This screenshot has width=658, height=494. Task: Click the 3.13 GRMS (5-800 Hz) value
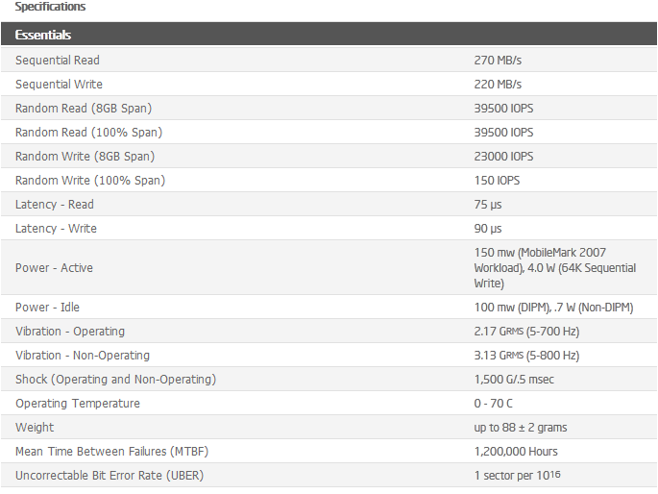click(526, 356)
